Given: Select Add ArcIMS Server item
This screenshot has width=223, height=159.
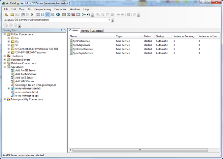Looking at the screenshot, I should click(26, 74).
